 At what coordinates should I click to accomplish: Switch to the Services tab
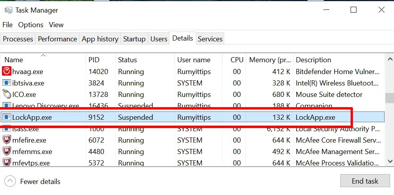210,39
